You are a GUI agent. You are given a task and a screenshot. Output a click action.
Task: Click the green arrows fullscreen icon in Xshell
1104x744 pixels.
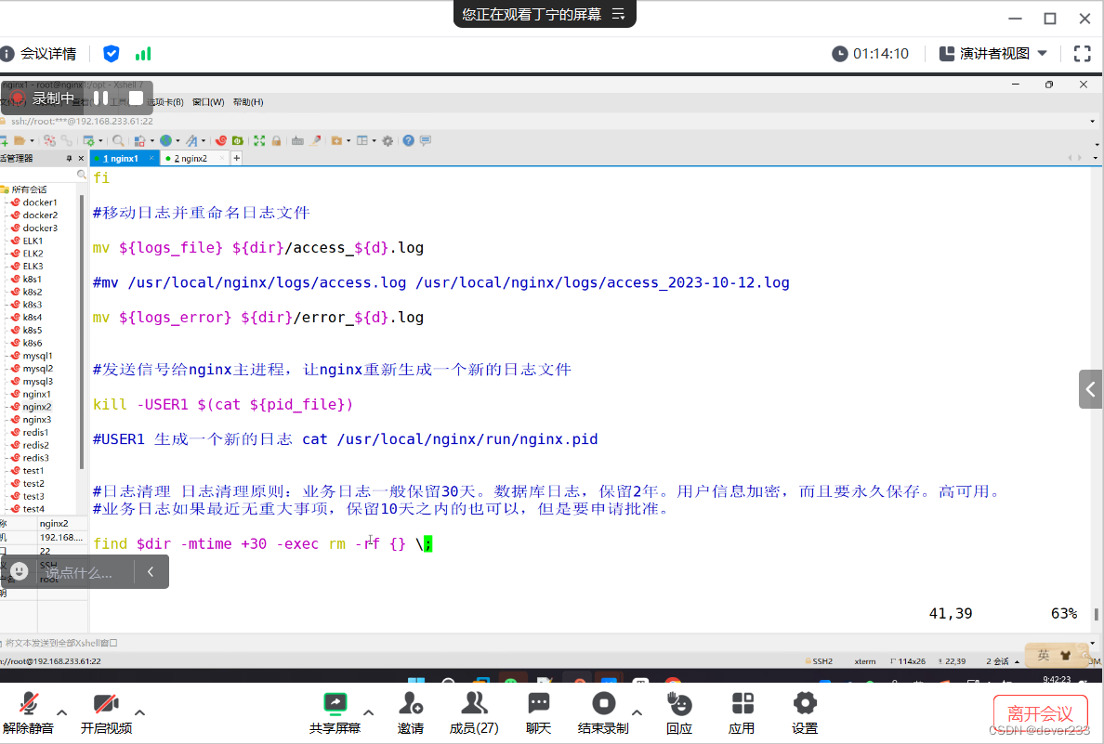(259, 141)
